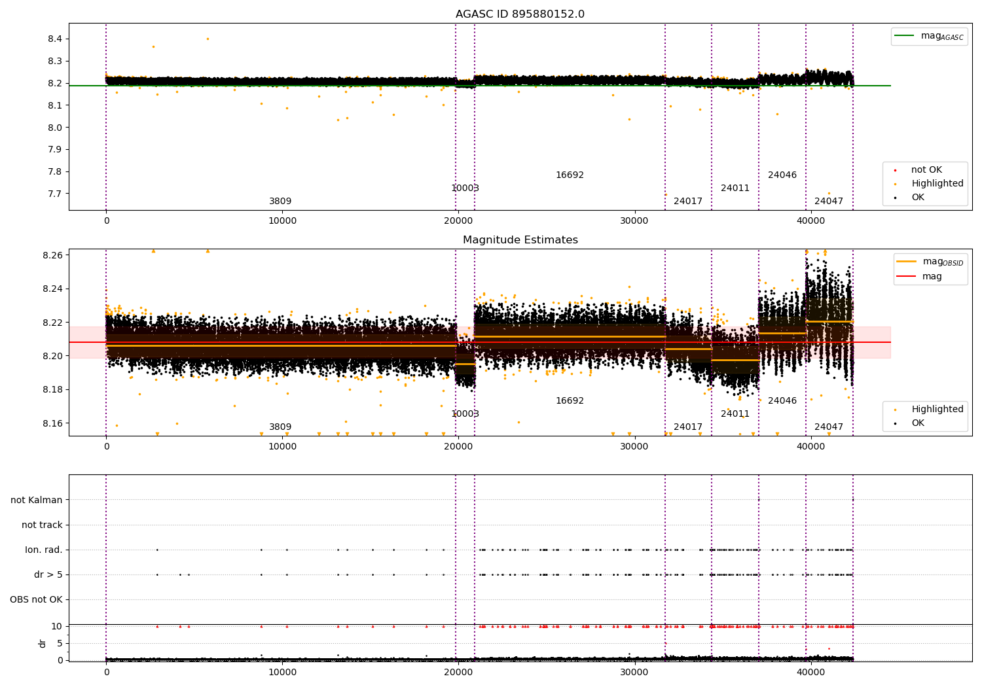This screenshot has height=687, width=982.
Task: Click the "not Kalman" row label
Action: coord(37,501)
